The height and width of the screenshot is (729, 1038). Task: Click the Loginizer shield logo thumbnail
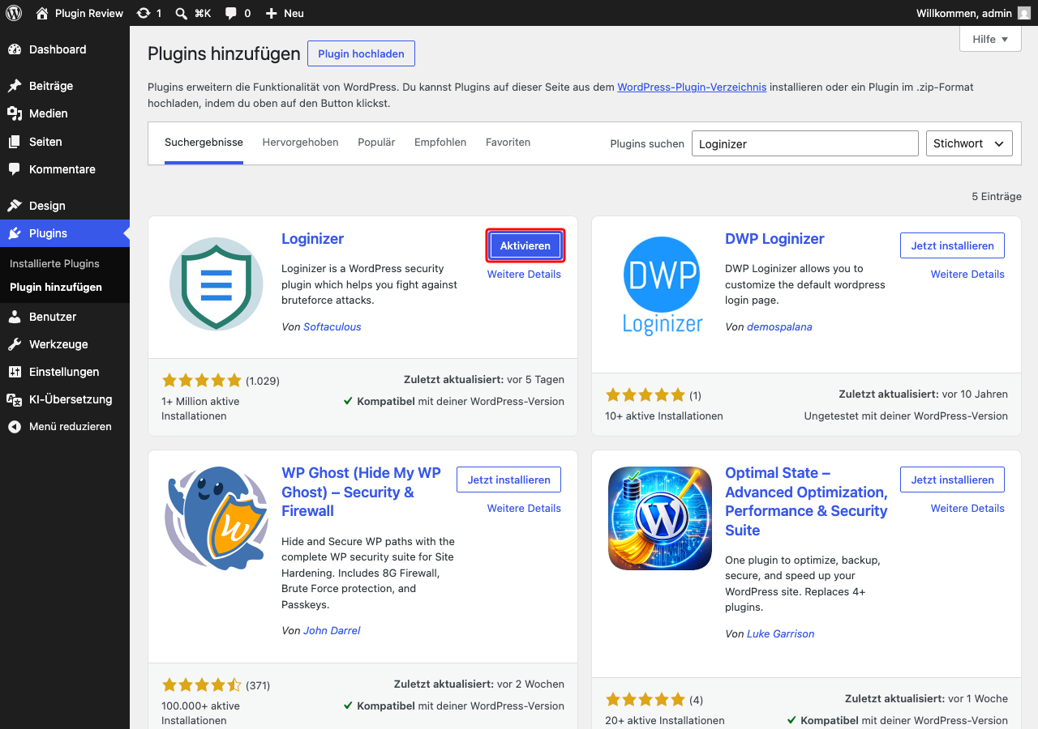click(x=217, y=283)
